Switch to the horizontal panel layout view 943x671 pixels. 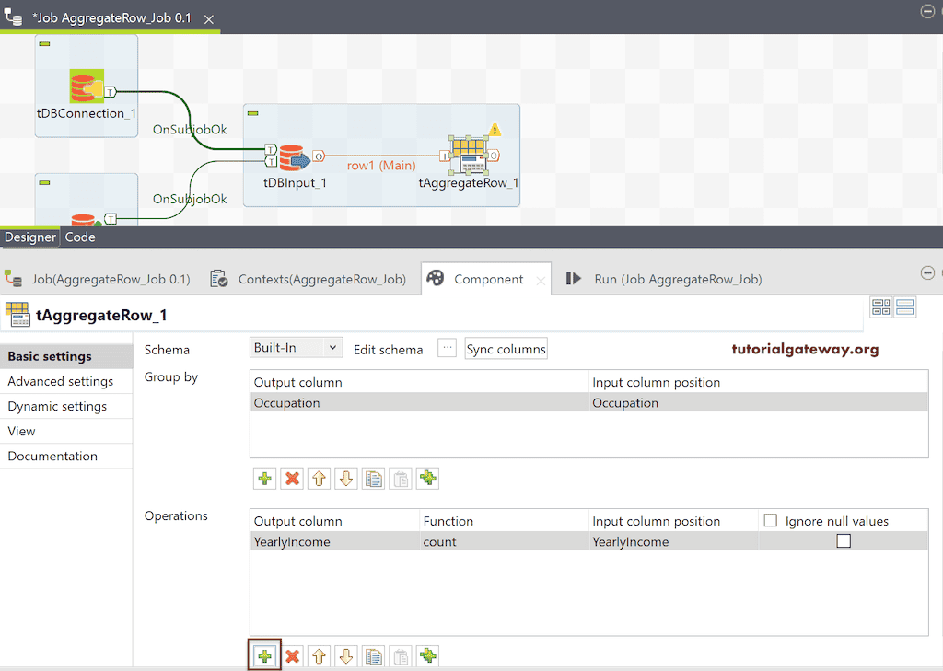click(x=905, y=307)
